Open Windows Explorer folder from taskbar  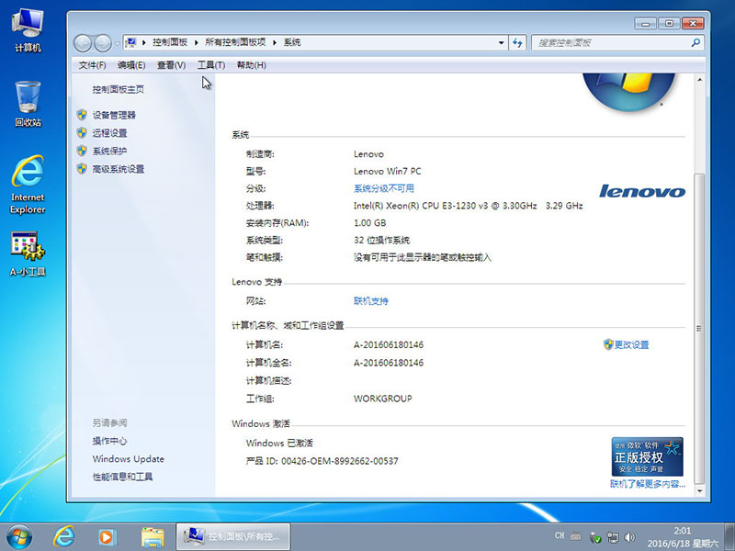tap(153, 537)
